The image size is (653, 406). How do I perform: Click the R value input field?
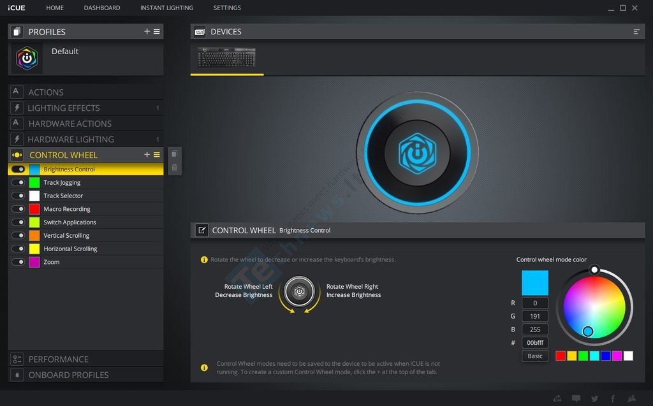[x=535, y=303]
